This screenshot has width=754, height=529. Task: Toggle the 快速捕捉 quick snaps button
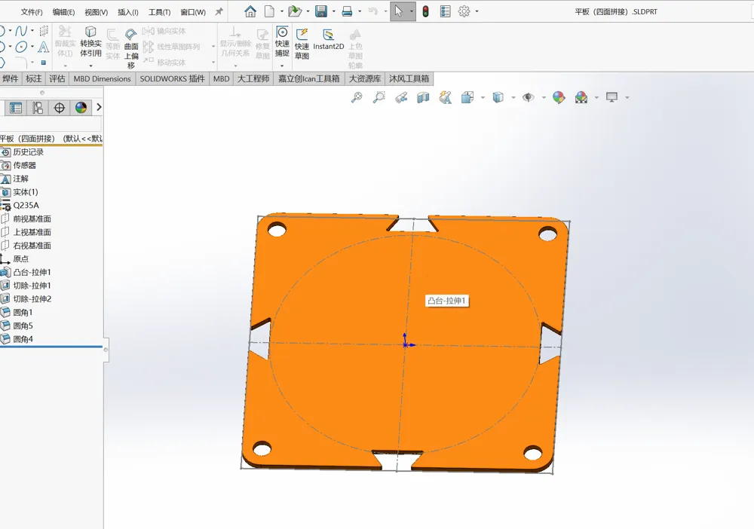tap(282, 41)
